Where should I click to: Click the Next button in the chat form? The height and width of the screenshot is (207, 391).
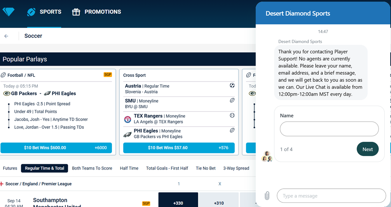coord(368,149)
